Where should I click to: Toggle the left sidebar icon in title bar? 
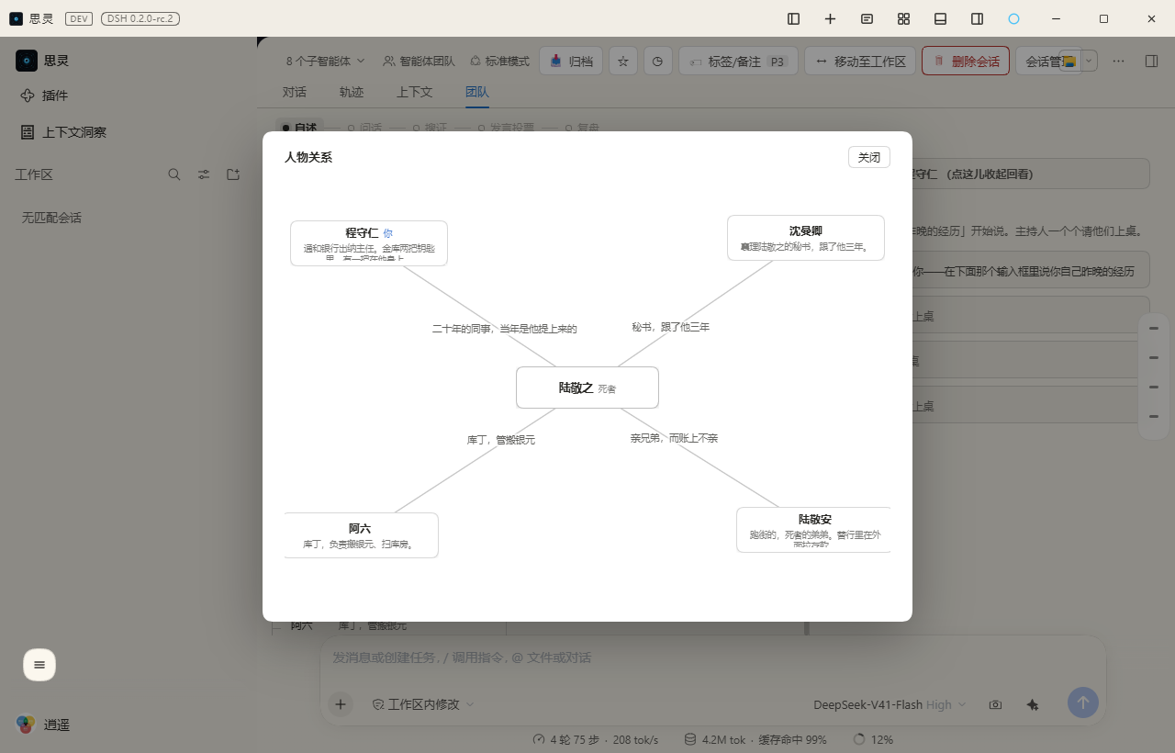[794, 18]
